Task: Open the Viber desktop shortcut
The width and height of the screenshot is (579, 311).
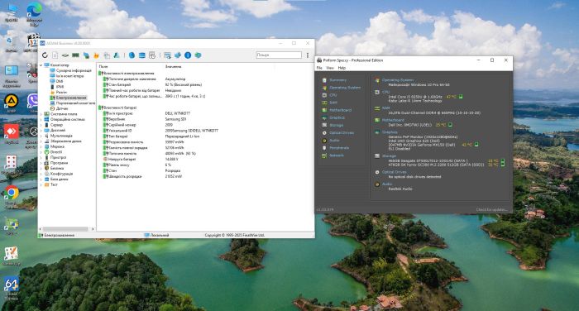Action: pyautogui.click(x=33, y=103)
